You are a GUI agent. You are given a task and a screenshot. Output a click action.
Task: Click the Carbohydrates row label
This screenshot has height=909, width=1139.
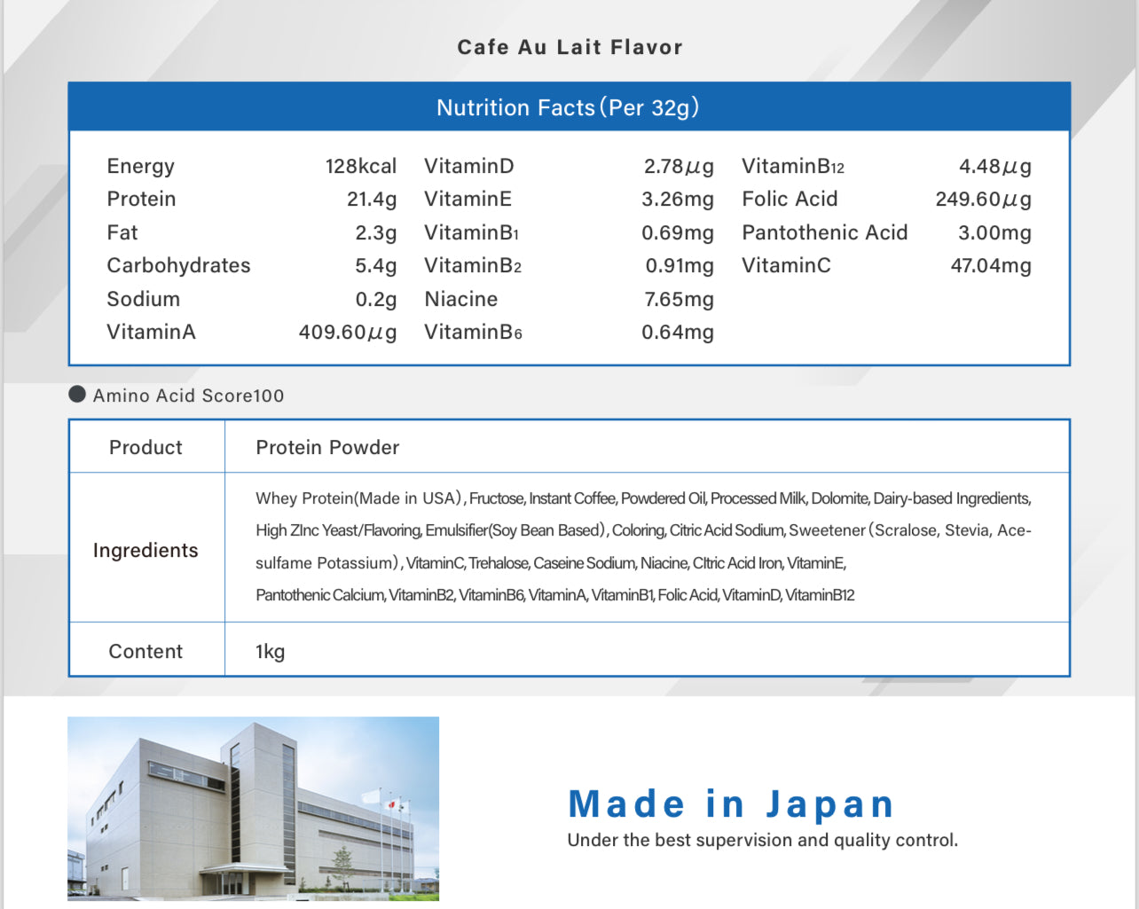pos(178,266)
